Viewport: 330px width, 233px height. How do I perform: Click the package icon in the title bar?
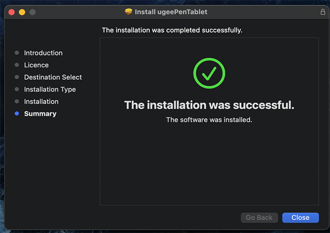coord(128,12)
